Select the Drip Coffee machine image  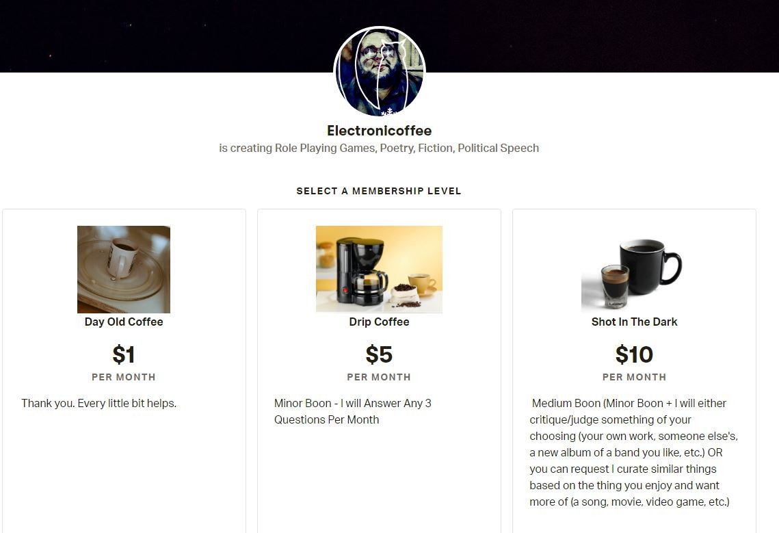(379, 269)
